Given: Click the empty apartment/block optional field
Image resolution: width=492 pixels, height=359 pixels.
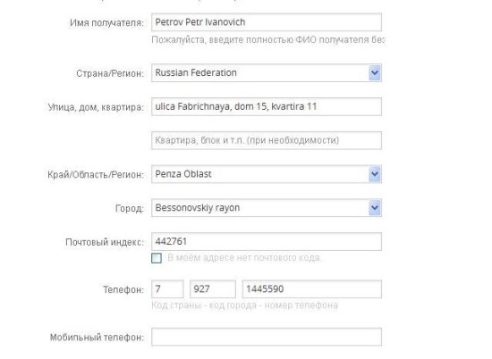Looking at the screenshot, I should pos(267,140).
